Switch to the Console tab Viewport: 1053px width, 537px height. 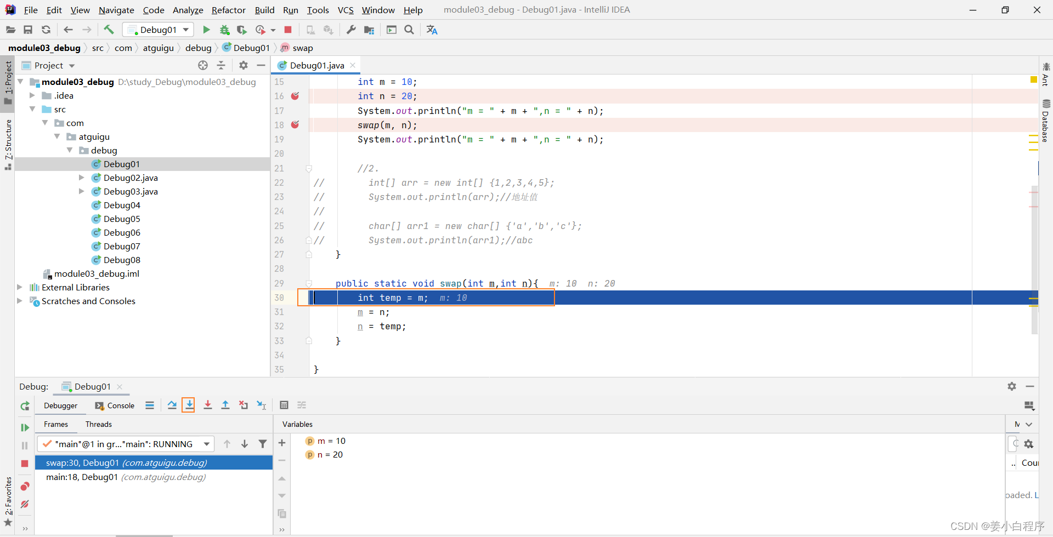click(x=115, y=405)
